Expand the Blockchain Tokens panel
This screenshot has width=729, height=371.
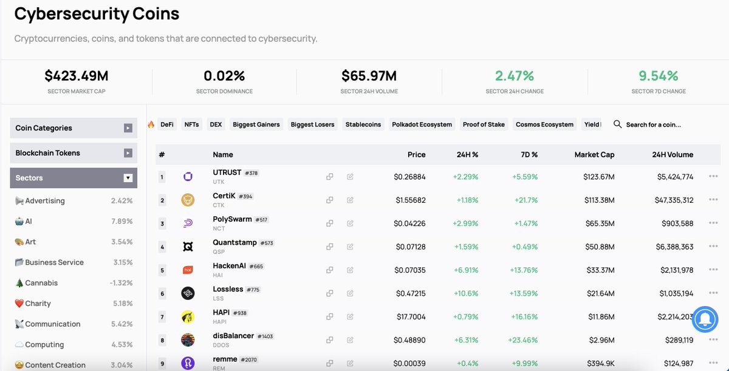click(x=74, y=153)
